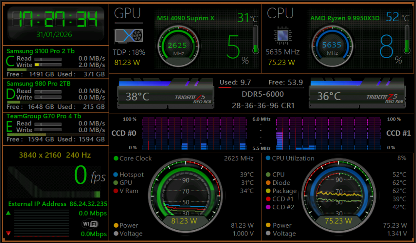This screenshot has width=416, height=243.
Task: Click the green digital clock display
Action: point(55,19)
